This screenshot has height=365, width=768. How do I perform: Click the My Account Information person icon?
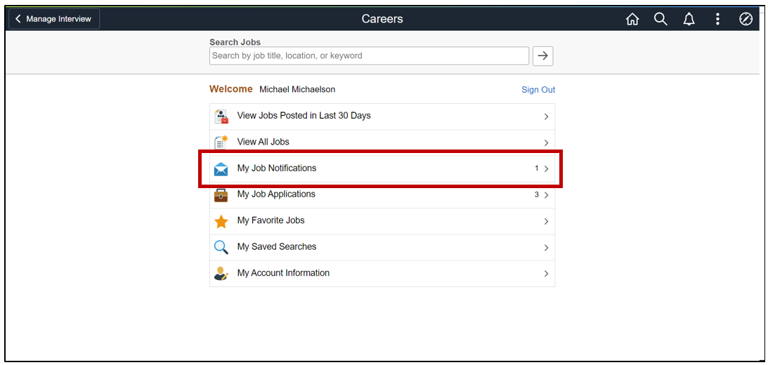221,274
